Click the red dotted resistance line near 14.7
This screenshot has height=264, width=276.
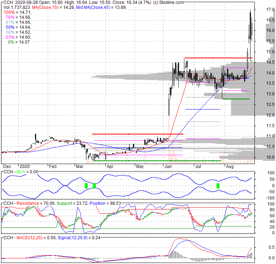[218, 58]
